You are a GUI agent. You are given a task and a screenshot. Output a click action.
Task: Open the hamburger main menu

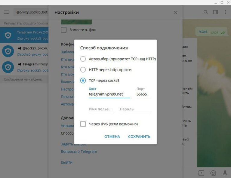[x=6, y=12]
